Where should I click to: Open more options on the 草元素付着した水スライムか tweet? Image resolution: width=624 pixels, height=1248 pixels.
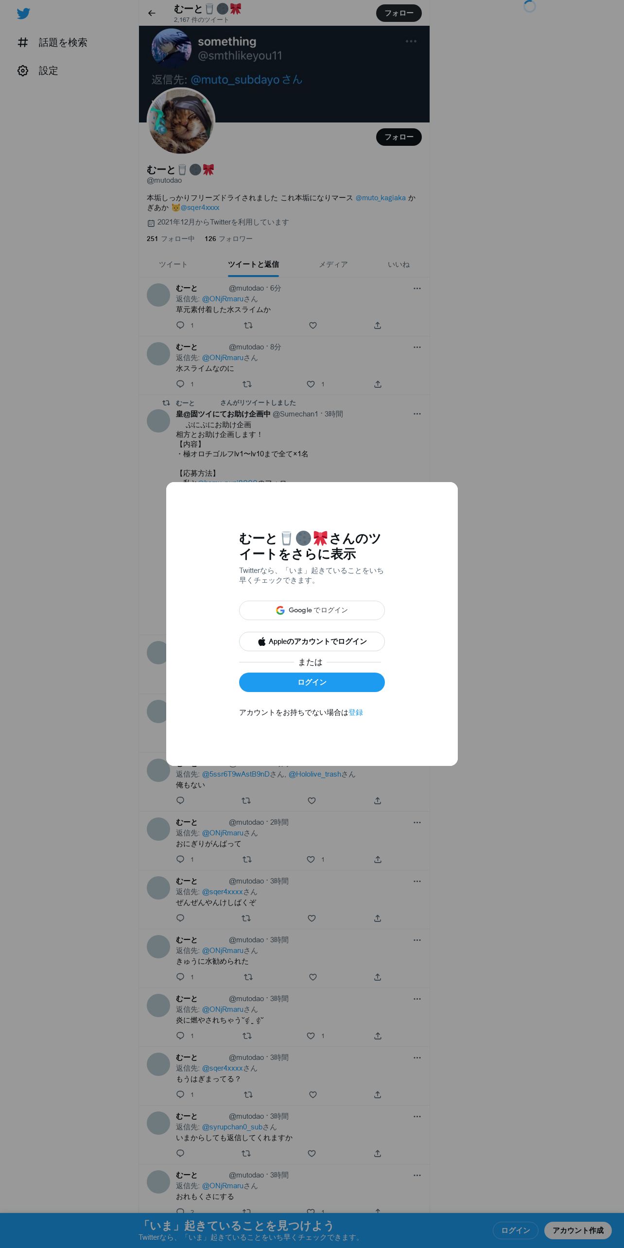pos(417,288)
